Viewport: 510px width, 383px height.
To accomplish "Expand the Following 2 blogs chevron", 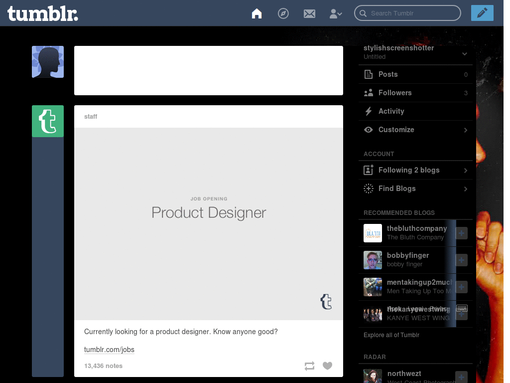I will (466, 171).
